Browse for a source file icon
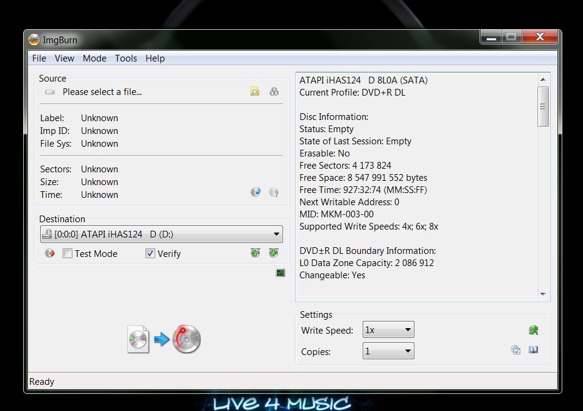 (x=255, y=91)
